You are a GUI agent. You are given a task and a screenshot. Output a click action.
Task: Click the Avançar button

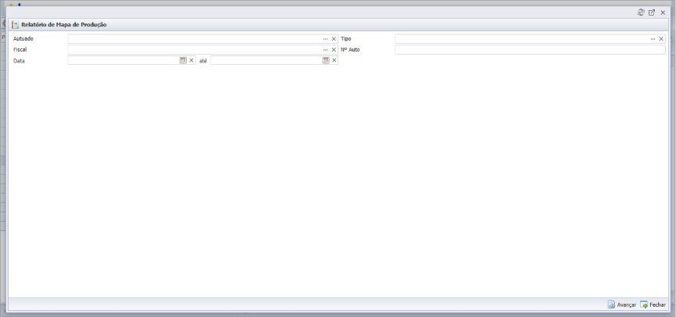[621, 305]
